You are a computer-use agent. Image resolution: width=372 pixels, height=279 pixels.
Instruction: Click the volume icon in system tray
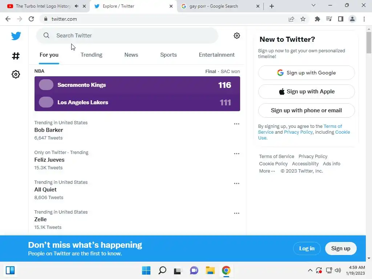[337, 270]
